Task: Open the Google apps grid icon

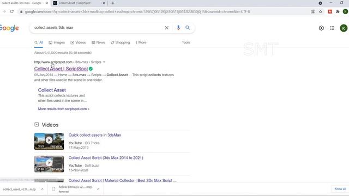Action: coord(332,28)
